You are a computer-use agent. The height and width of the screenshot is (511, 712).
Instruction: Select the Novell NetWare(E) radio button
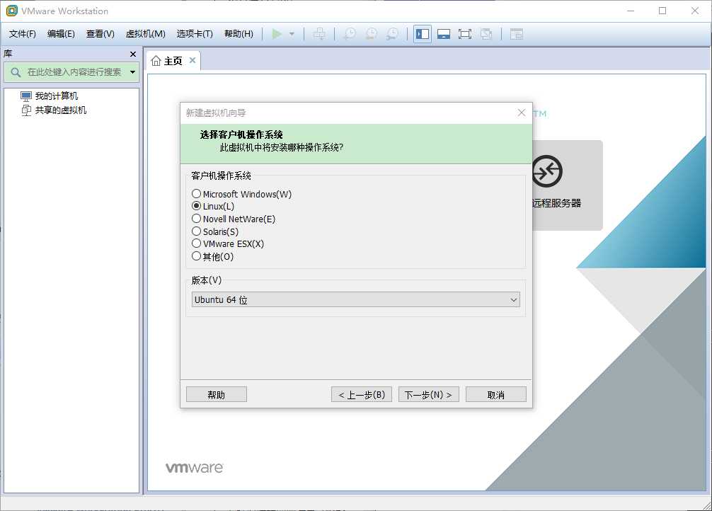tap(196, 219)
